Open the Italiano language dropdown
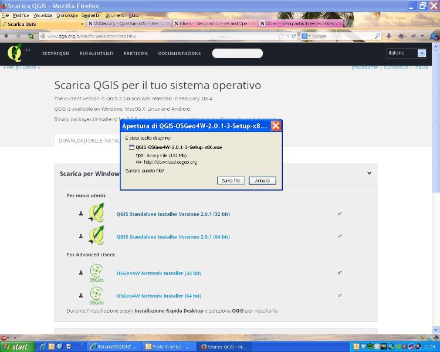This screenshot has height=352, width=440. coord(406,53)
